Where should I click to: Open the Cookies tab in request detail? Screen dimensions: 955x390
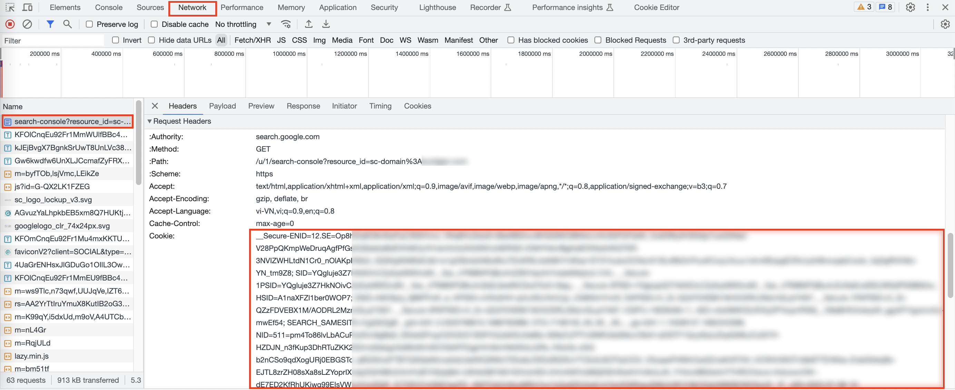point(417,105)
